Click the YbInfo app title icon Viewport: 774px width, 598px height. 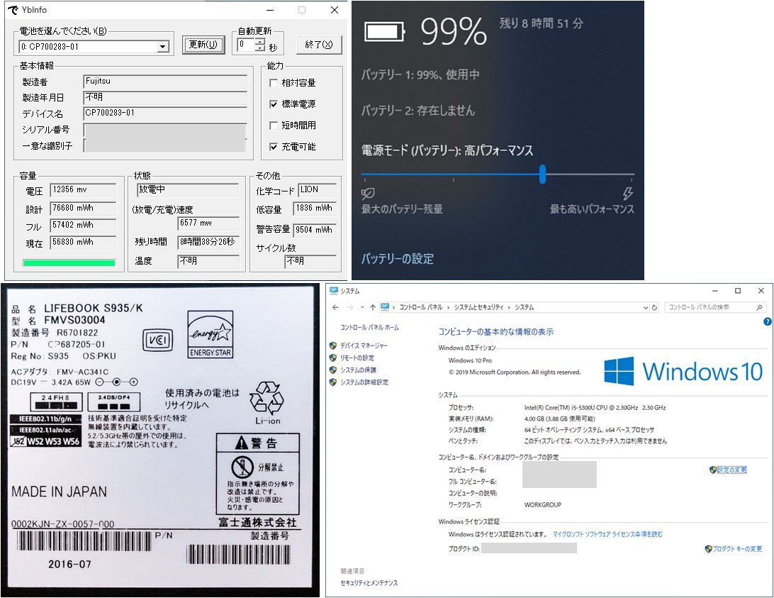pos(13,10)
